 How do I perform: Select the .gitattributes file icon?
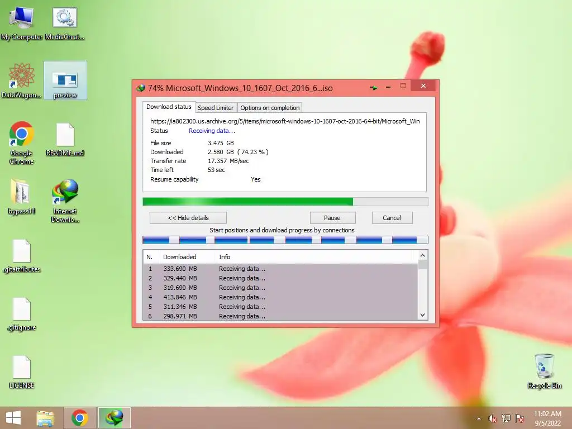[22, 256]
